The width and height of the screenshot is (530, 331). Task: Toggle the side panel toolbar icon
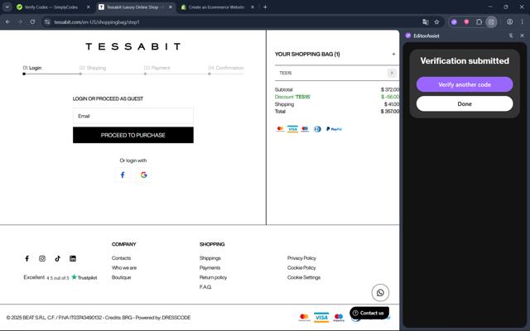click(491, 22)
